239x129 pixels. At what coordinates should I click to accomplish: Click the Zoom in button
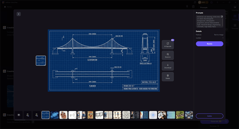pos(168,55)
